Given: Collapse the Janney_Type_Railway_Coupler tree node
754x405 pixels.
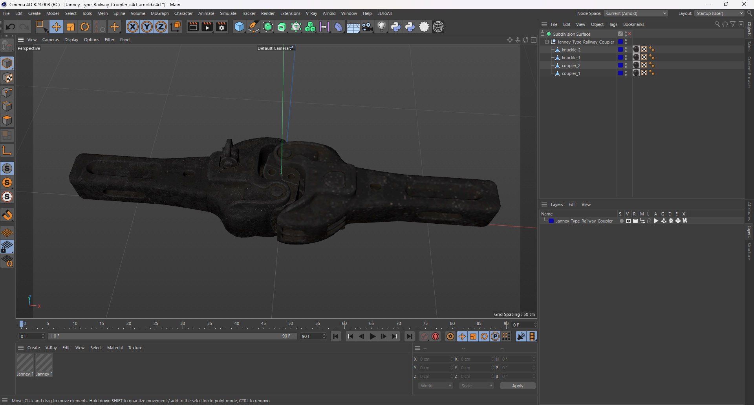Looking at the screenshot, I should point(547,42).
